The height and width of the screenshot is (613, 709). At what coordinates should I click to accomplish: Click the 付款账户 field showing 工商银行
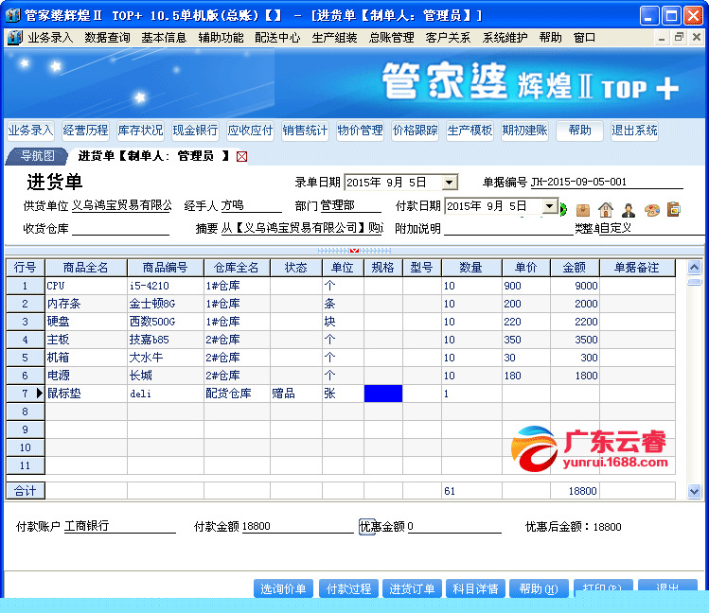[x=120, y=526]
